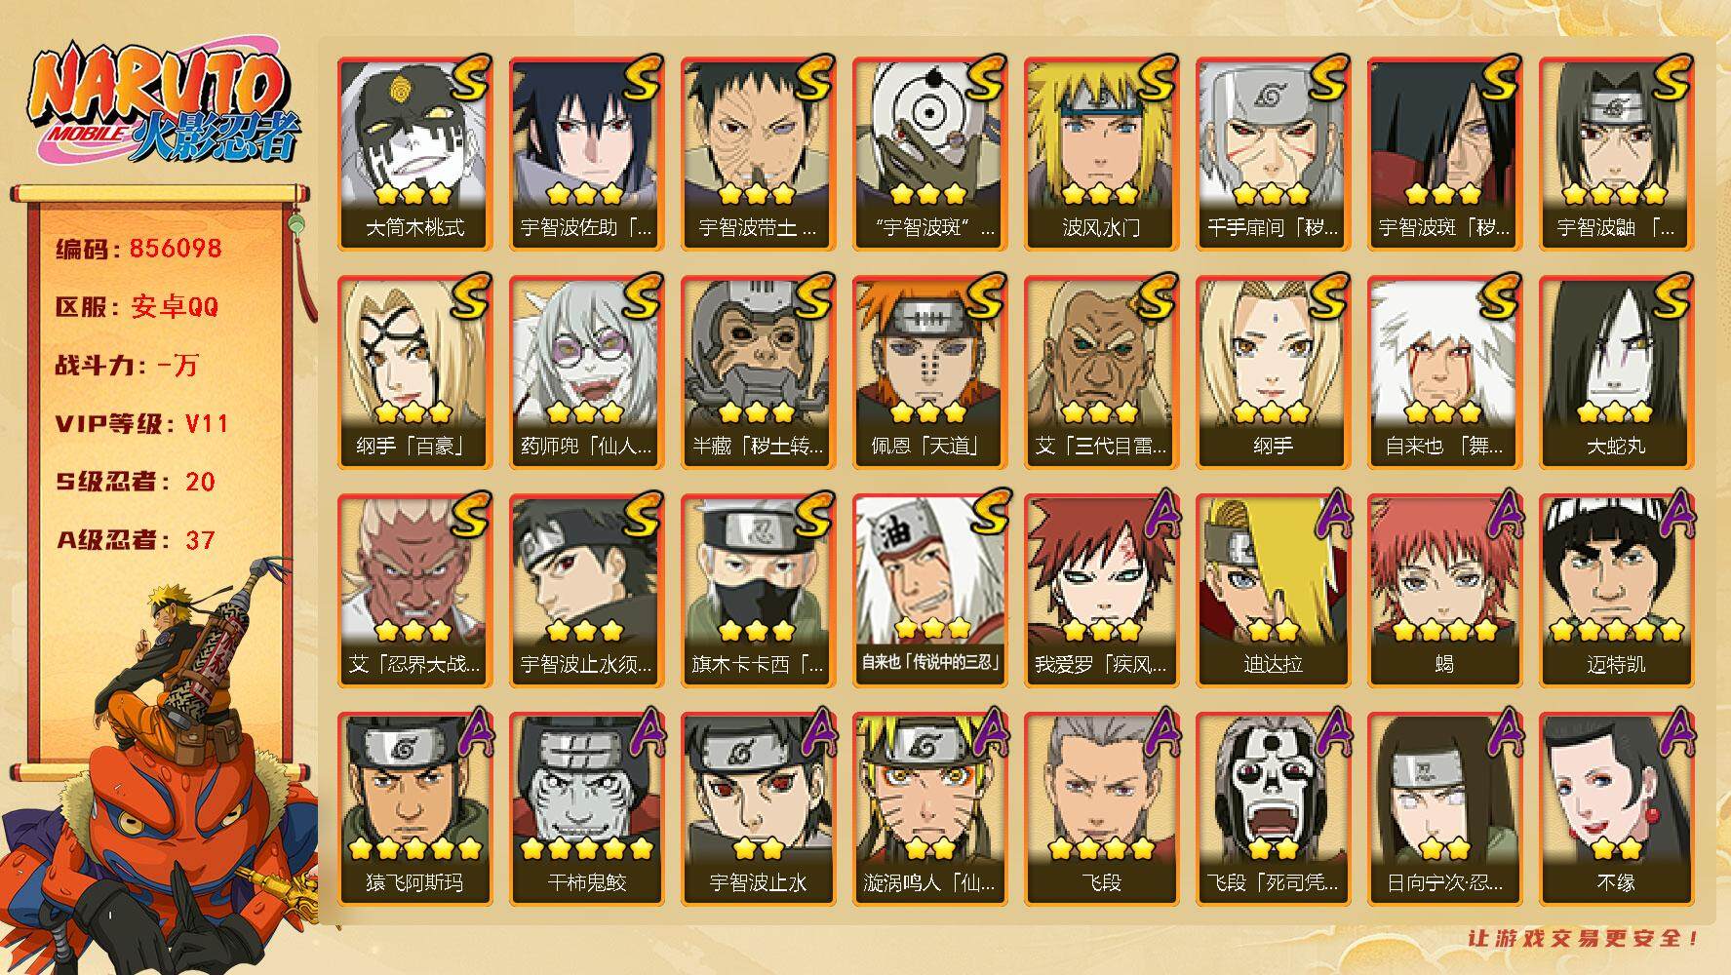Select the 佩恩「天道」 card
Image resolution: width=1731 pixels, height=975 pixels.
[x=929, y=372]
